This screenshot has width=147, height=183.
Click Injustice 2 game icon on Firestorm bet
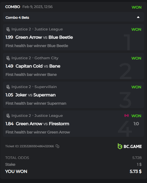pos(8,116)
